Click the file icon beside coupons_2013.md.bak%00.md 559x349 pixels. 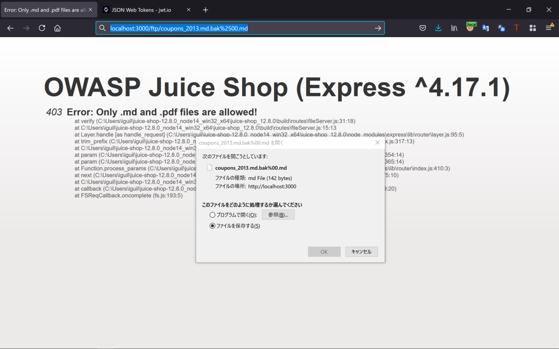tap(210, 168)
